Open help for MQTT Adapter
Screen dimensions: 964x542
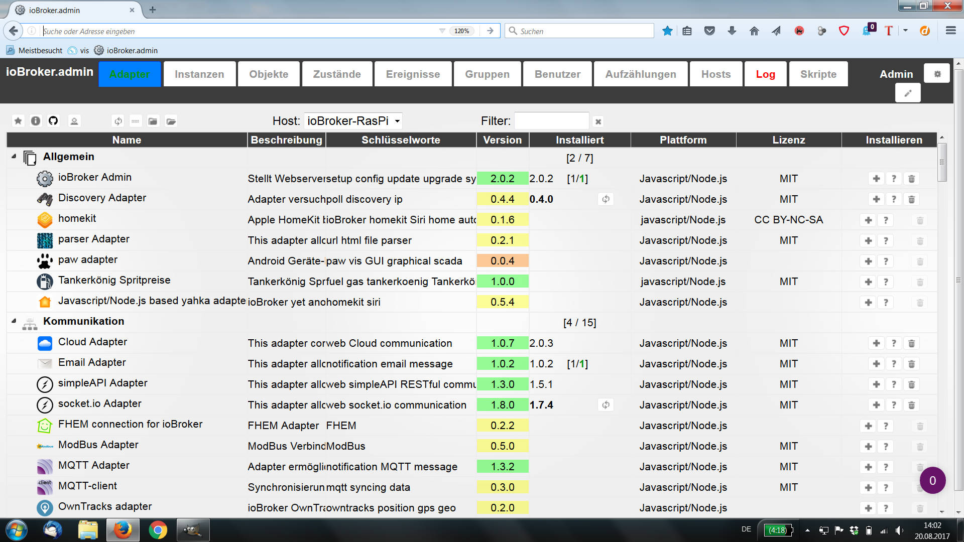click(x=886, y=467)
